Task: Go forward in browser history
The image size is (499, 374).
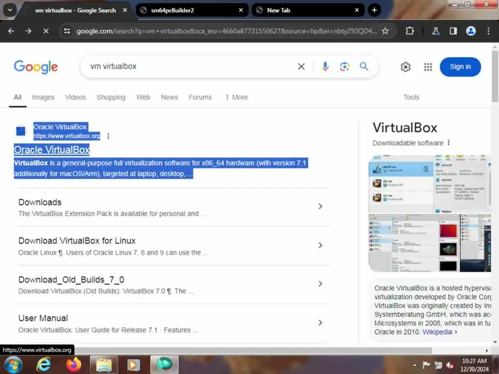Action: coord(28,31)
